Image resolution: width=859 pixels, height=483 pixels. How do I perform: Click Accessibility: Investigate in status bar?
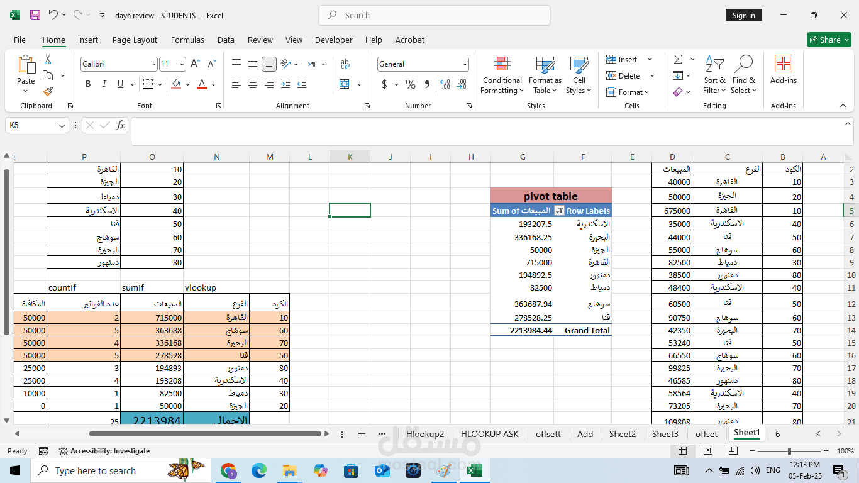click(x=104, y=451)
